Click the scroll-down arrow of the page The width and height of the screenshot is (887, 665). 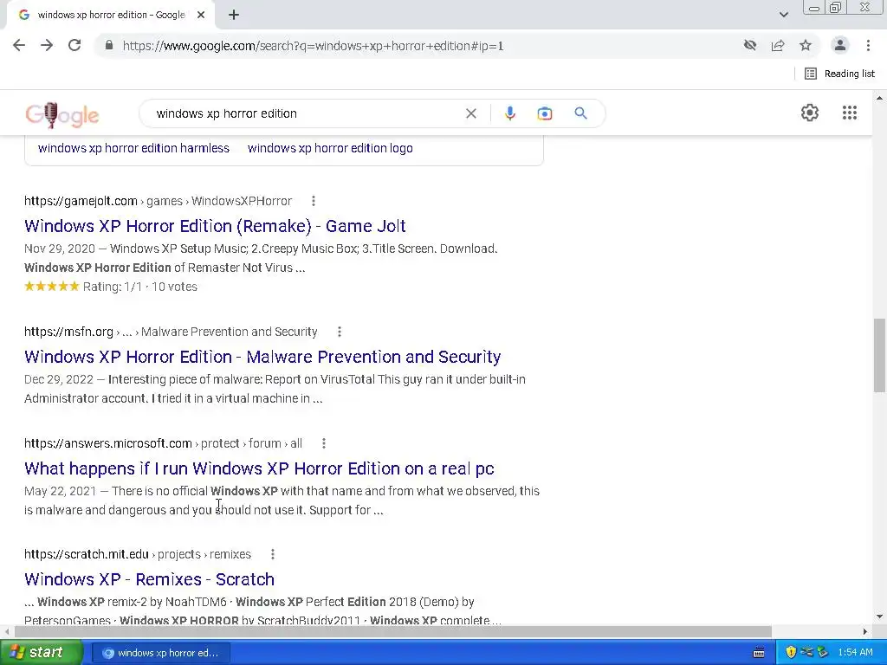880,617
